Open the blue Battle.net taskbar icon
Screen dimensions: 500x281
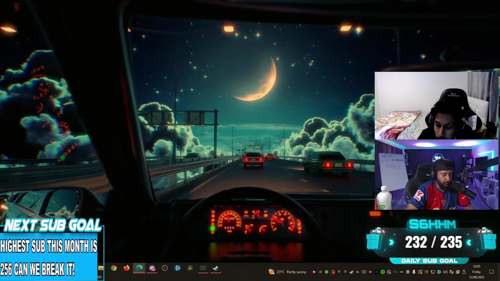coord(178,268)
